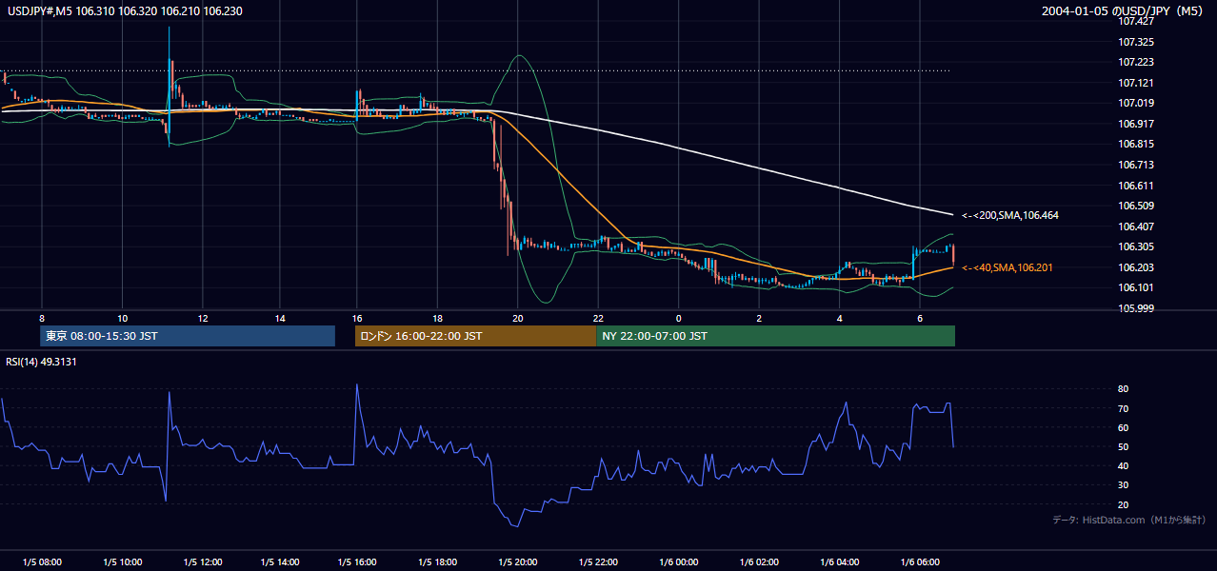
Task: Click price axis value 107.019
Action: [x=1137, y=103]
